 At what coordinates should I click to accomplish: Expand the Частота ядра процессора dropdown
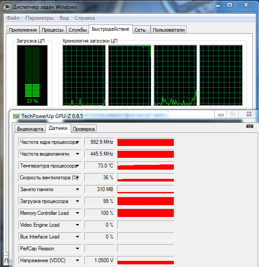[x=77, y=142]
